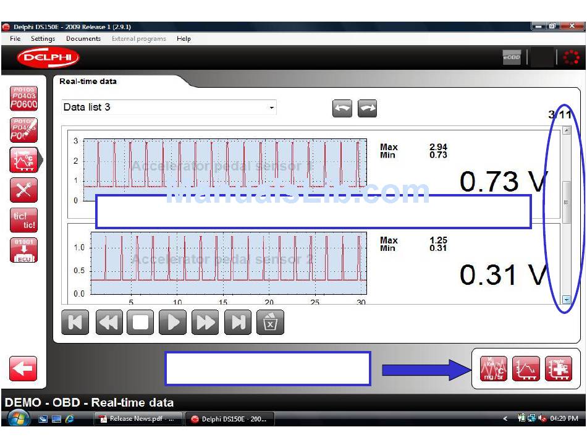587x448 pixels.
Task: Click the Max value 1.25
Action: point(438,240)
